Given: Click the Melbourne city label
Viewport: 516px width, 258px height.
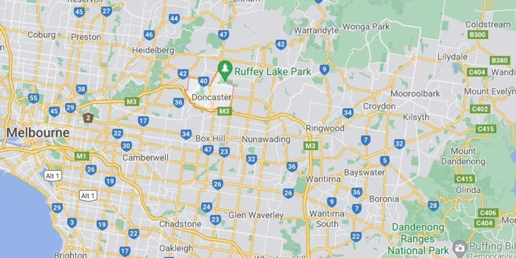Looking at the screenshot, I should coord(38,133).
